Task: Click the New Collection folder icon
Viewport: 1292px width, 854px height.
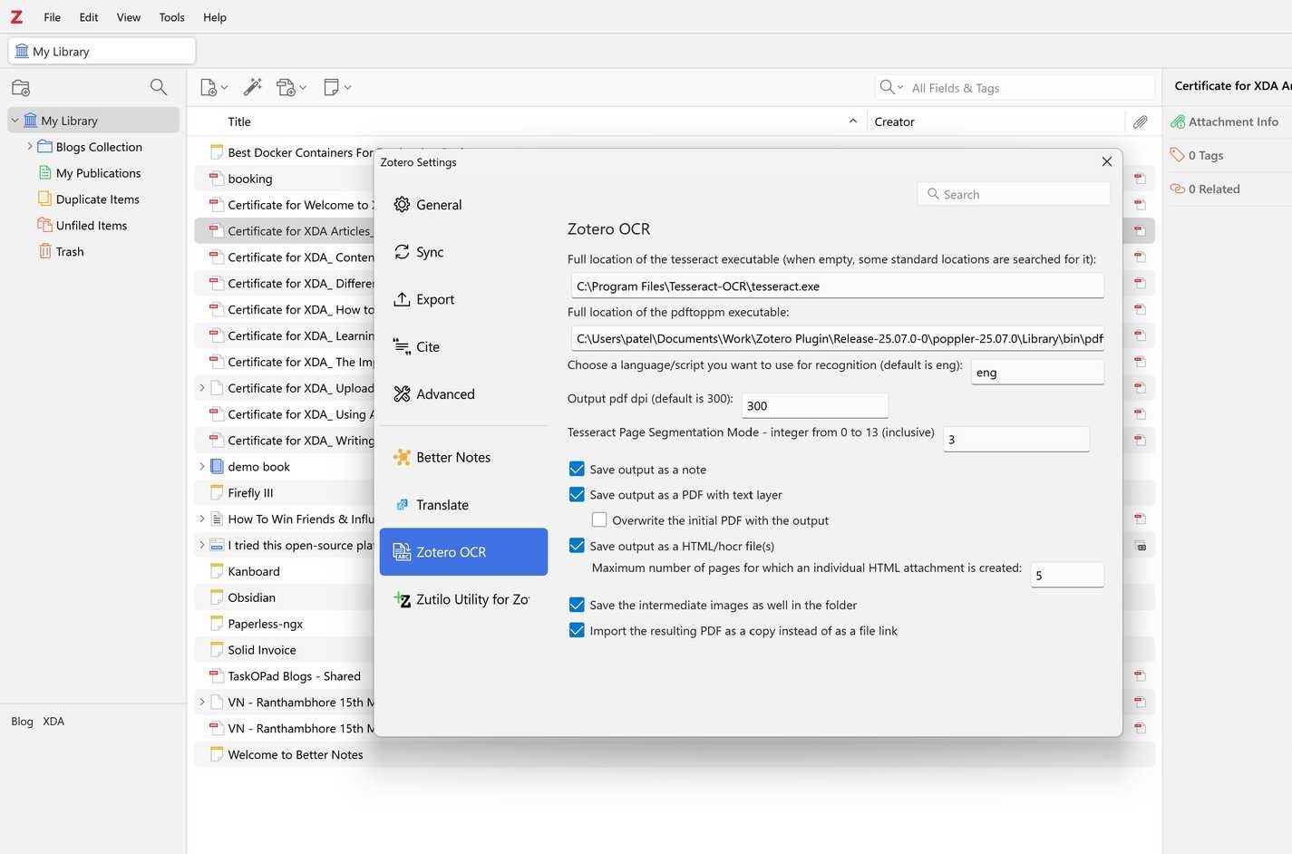Action: [20, 86]
